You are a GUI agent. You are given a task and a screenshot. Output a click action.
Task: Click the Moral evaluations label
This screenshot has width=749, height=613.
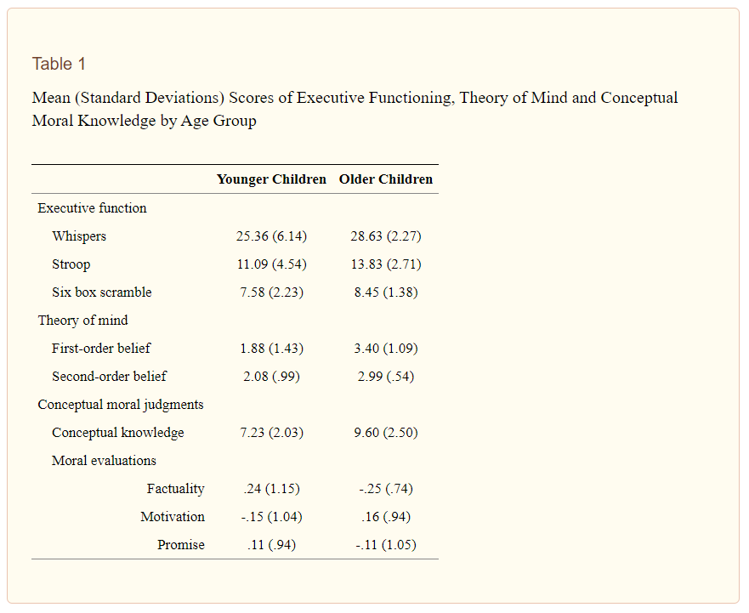pyautogui.click(x=104, y=461)
